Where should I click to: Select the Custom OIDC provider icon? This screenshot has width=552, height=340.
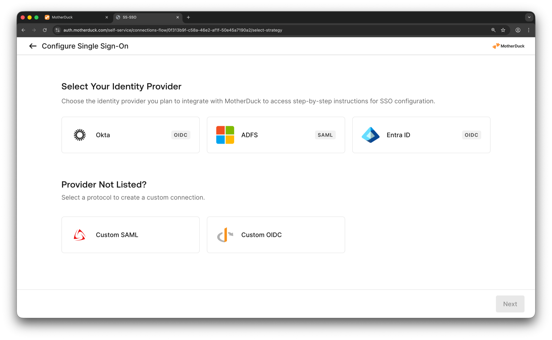tap(225, 234)
